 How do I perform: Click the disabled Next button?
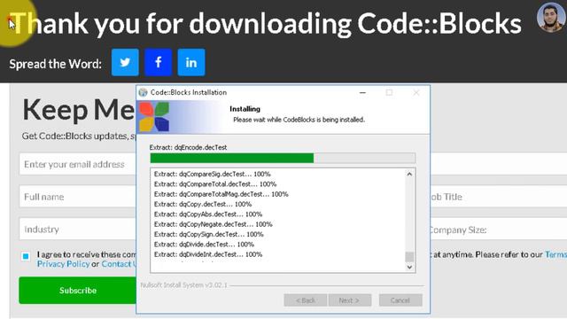pyautogui.click(x=350, y=300)
